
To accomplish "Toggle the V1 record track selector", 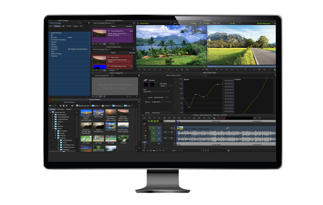I will (x=159, y=128).
